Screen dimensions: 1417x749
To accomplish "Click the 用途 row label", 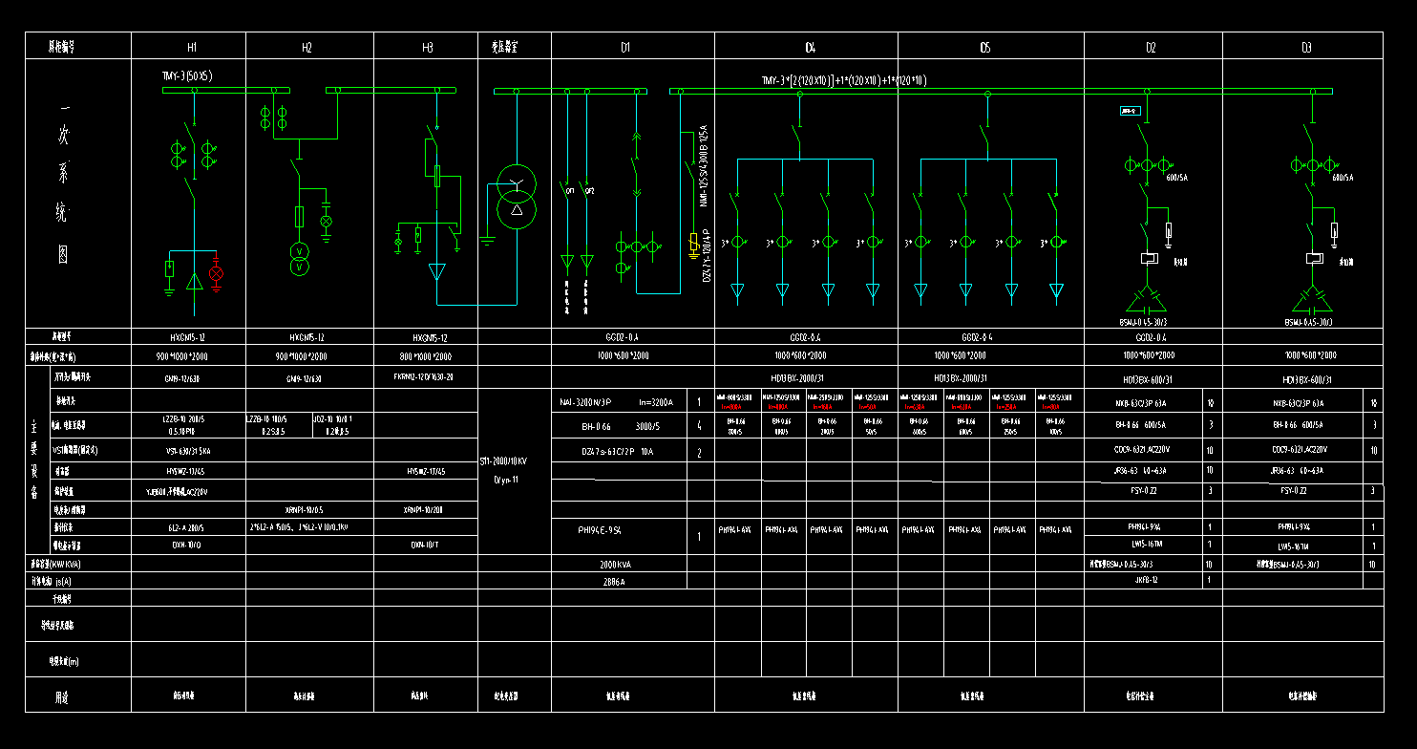I will (x=61, y=698).
